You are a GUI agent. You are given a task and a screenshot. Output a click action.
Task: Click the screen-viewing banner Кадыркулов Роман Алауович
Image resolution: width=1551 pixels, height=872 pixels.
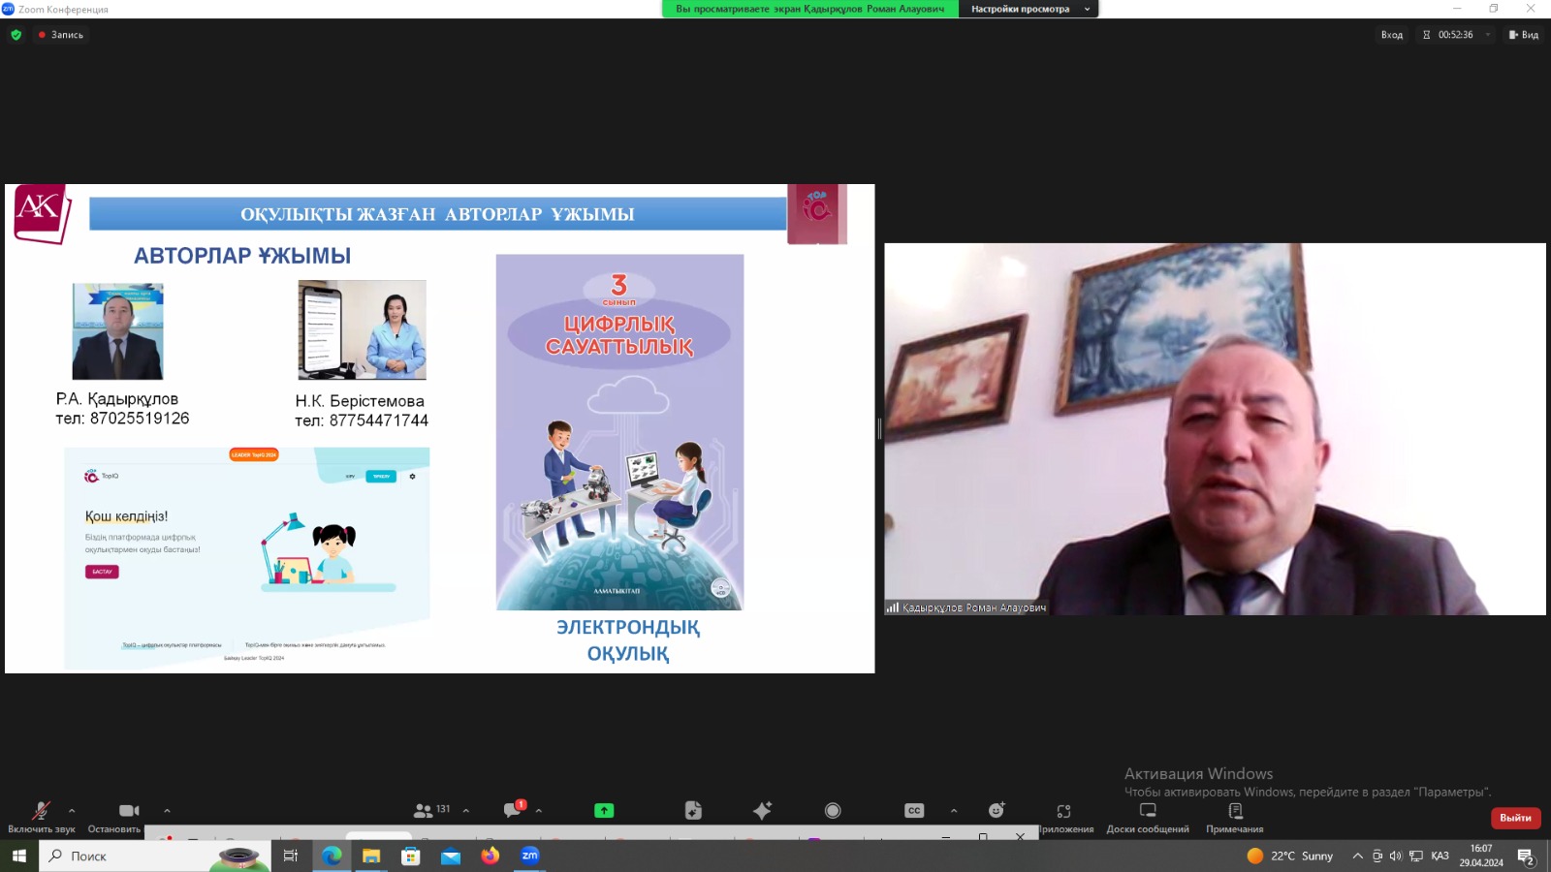point(809,9)
